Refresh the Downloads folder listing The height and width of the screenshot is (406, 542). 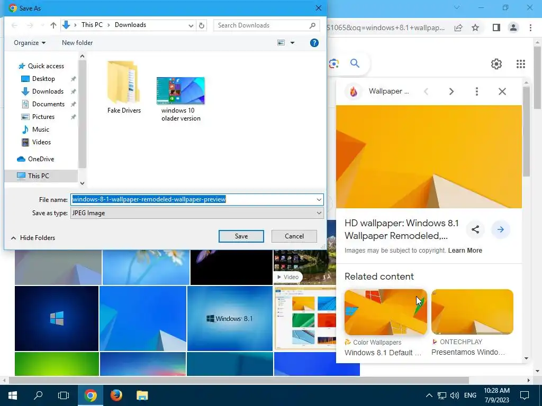202,25
